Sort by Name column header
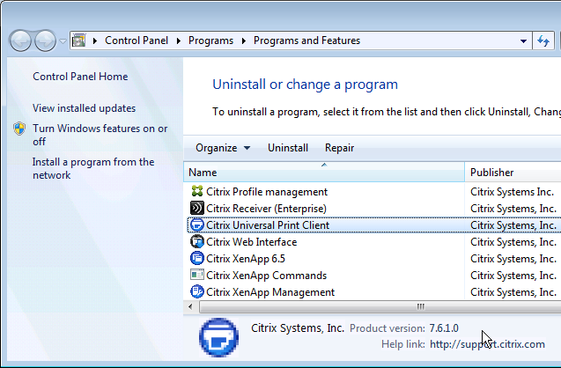Image resolution: width=561 pixels, height=368 pixels. [x=324, y=172]
